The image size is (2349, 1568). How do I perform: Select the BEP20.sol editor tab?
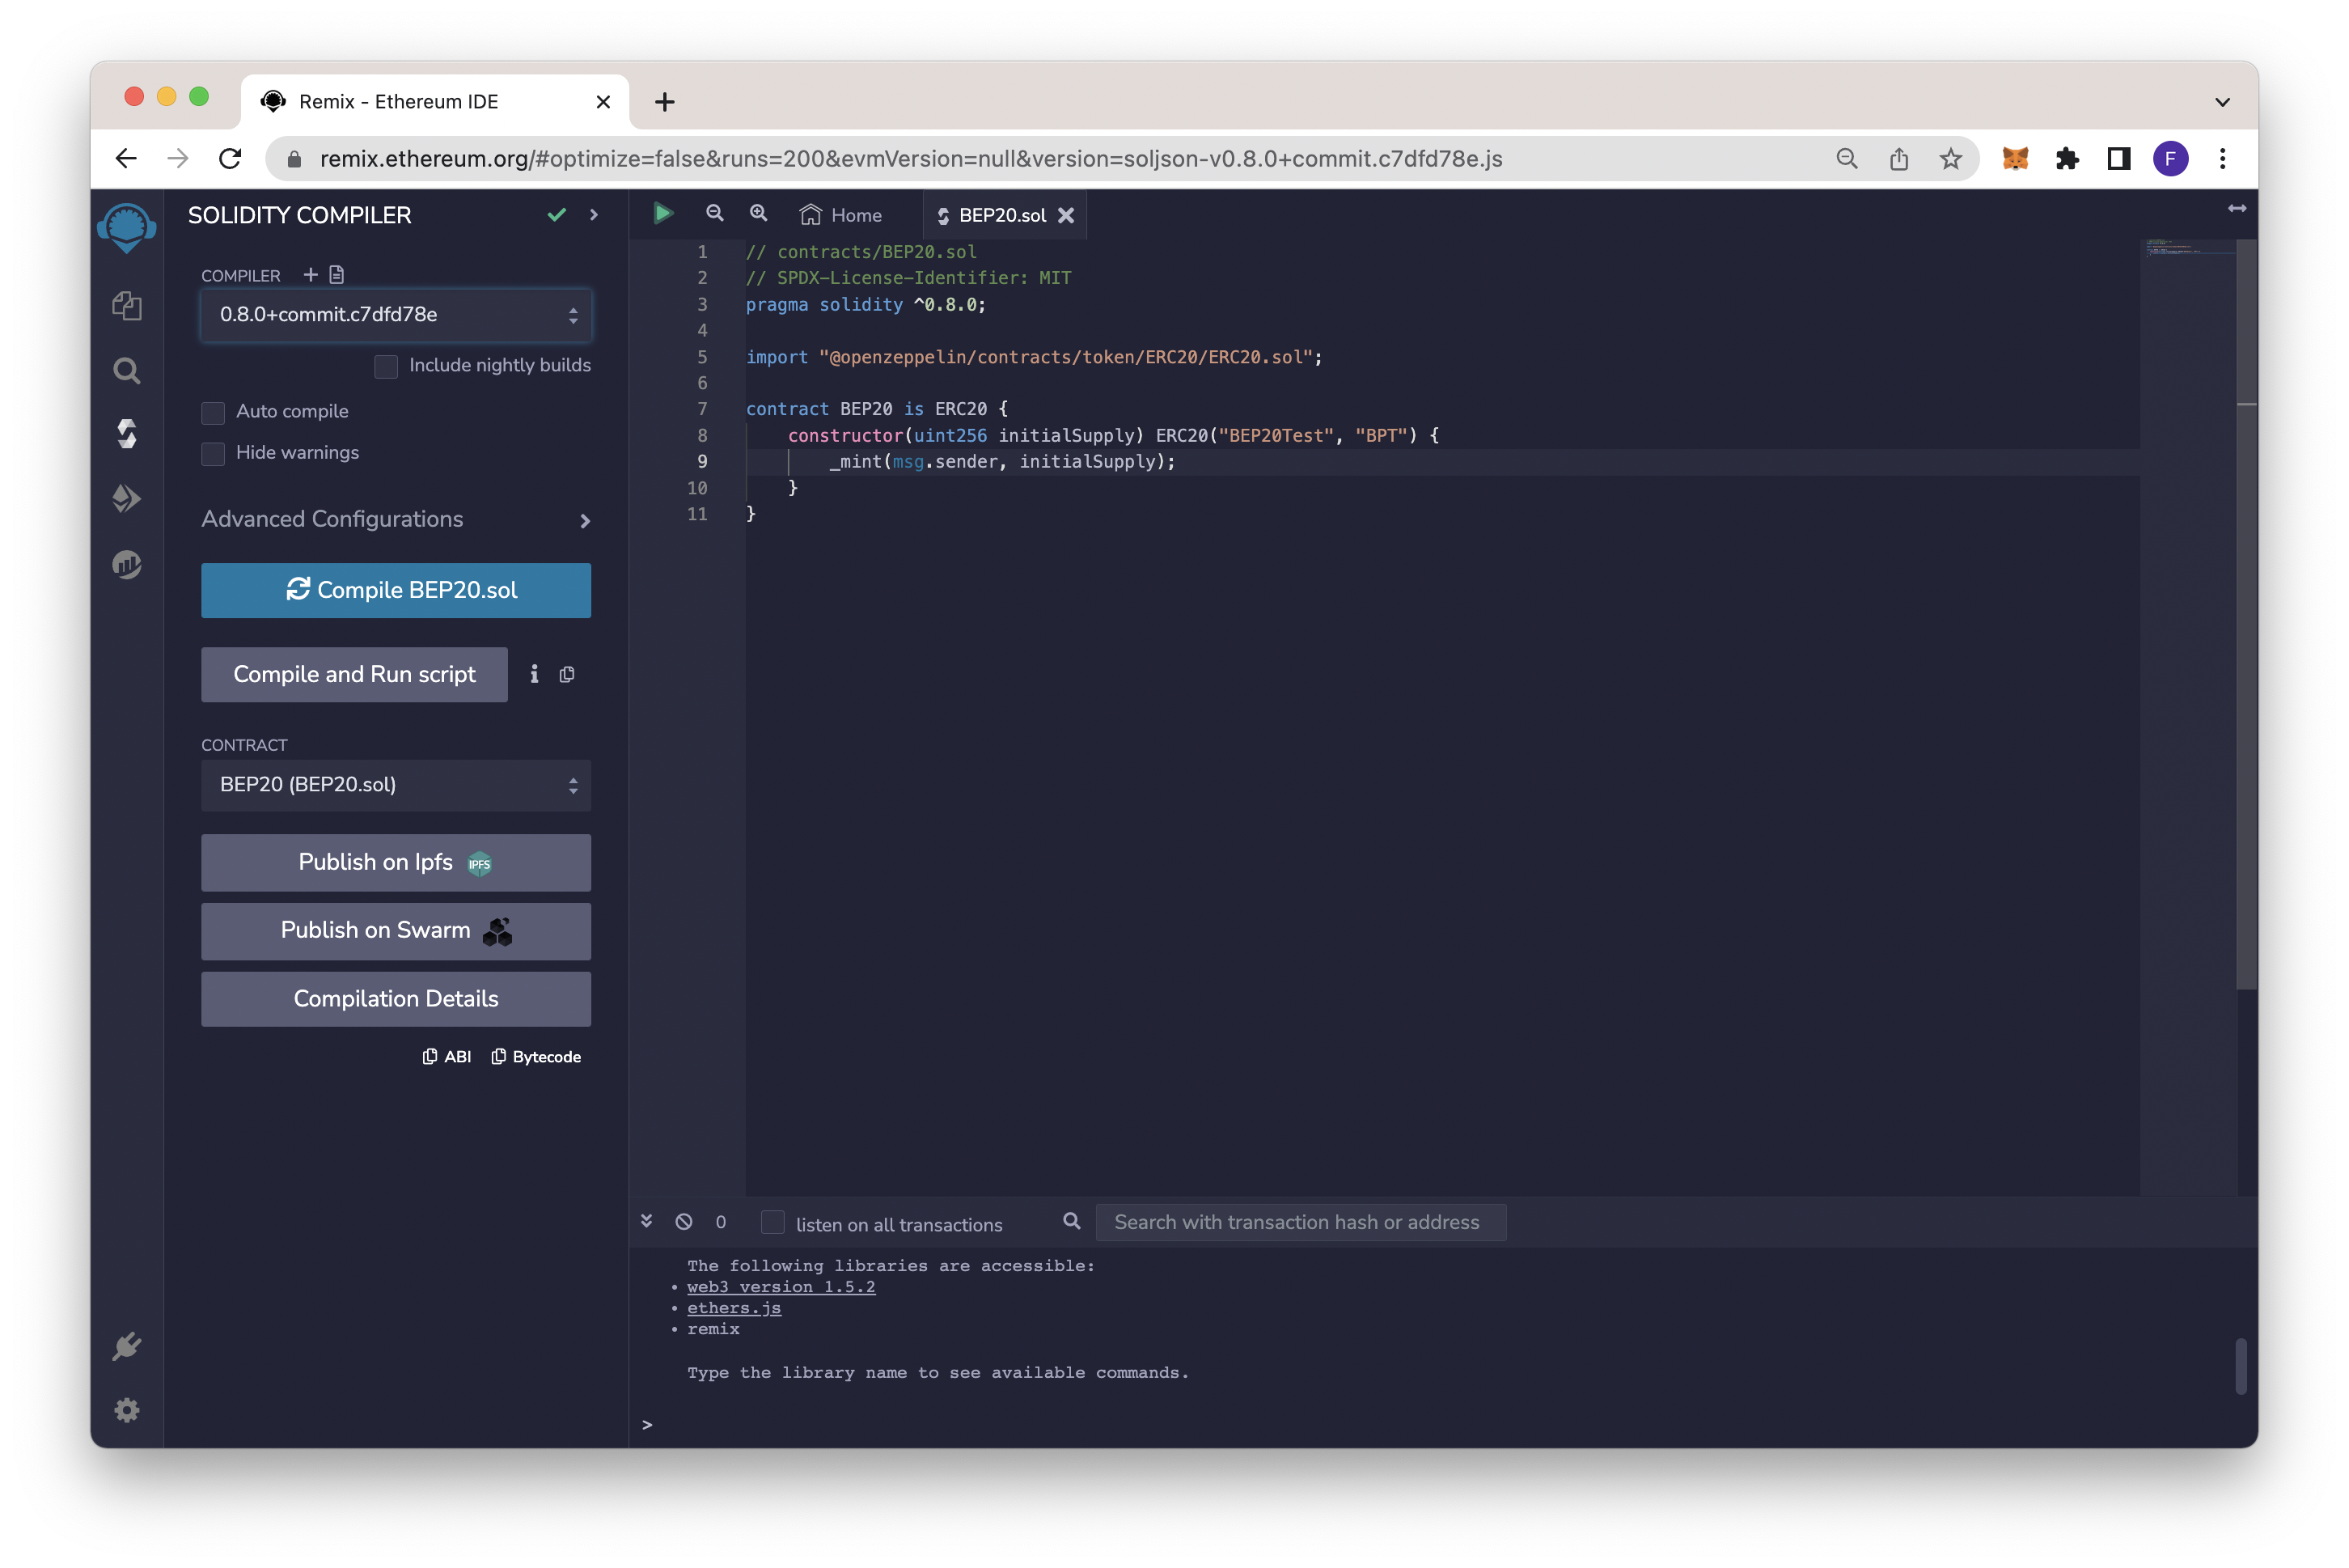click(x=1001, y=215)
